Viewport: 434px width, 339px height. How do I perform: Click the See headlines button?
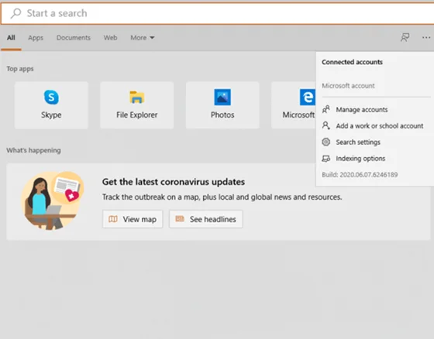[205, 219]
